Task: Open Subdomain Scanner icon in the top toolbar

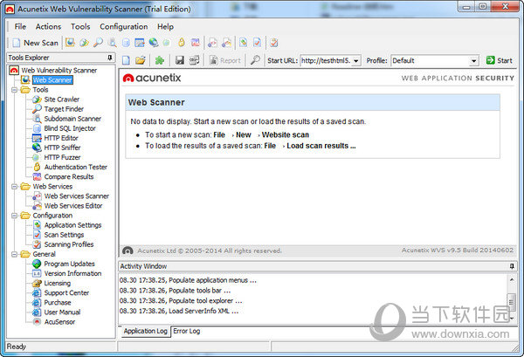Action: coord(112,43)
